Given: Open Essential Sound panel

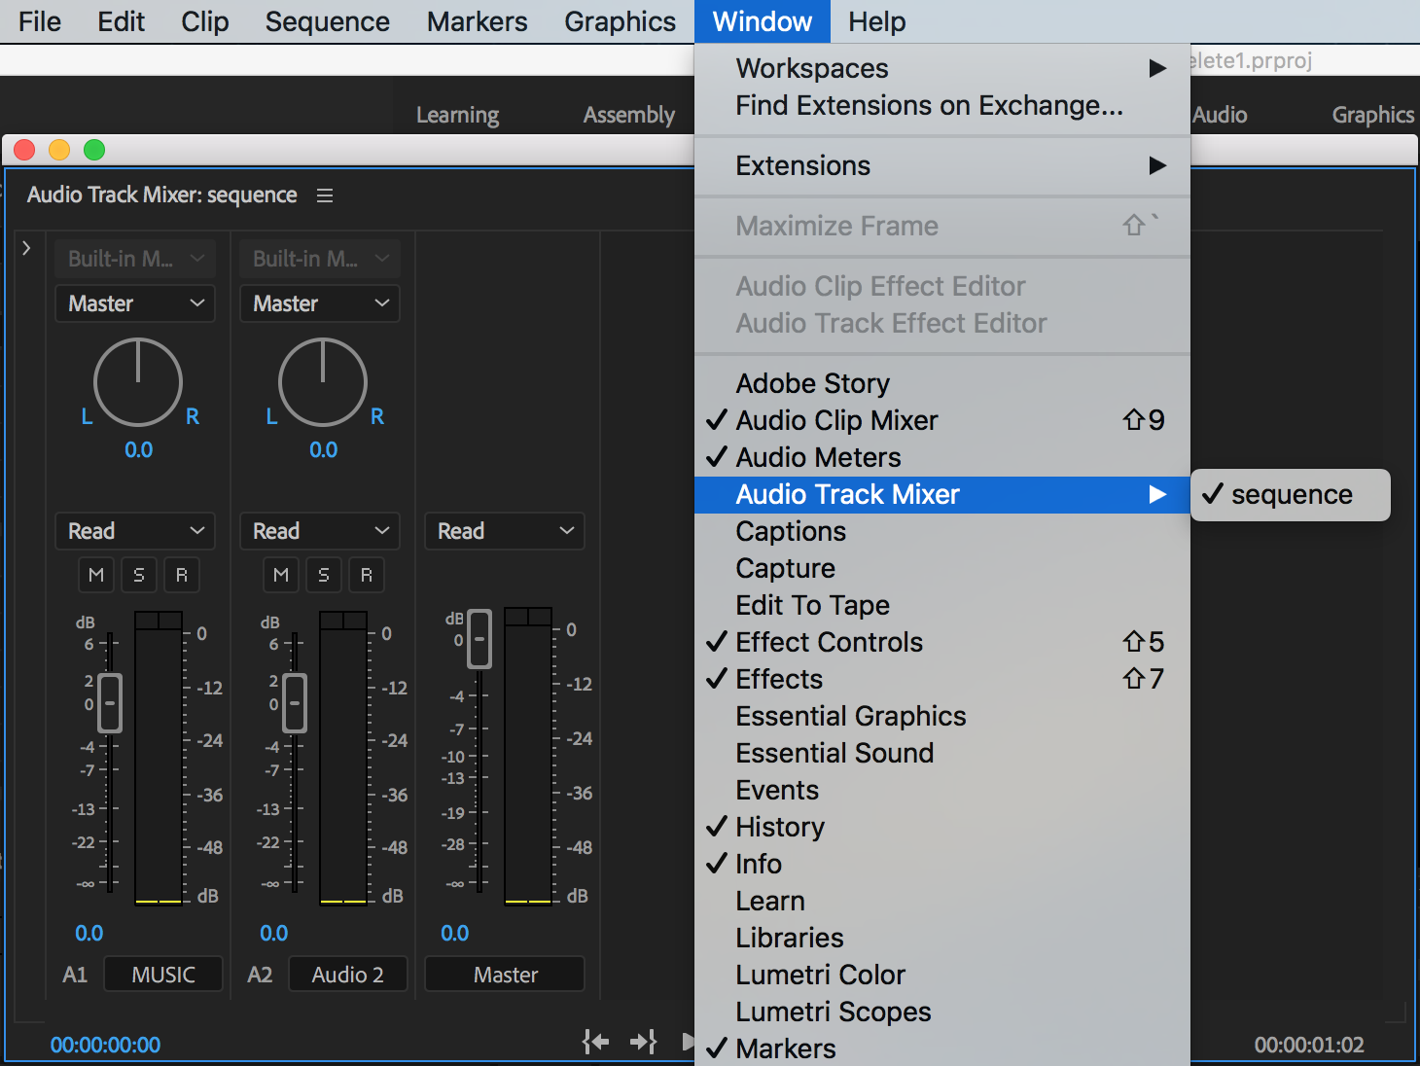Looking at the screenshot, I should tap(942, 753).
